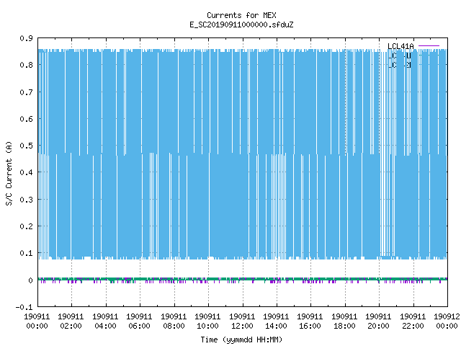Image resolution: width=461 pixels, height=346 pixels.
Task: Click the 0.1 y-axis tick label
Action: 26,253
